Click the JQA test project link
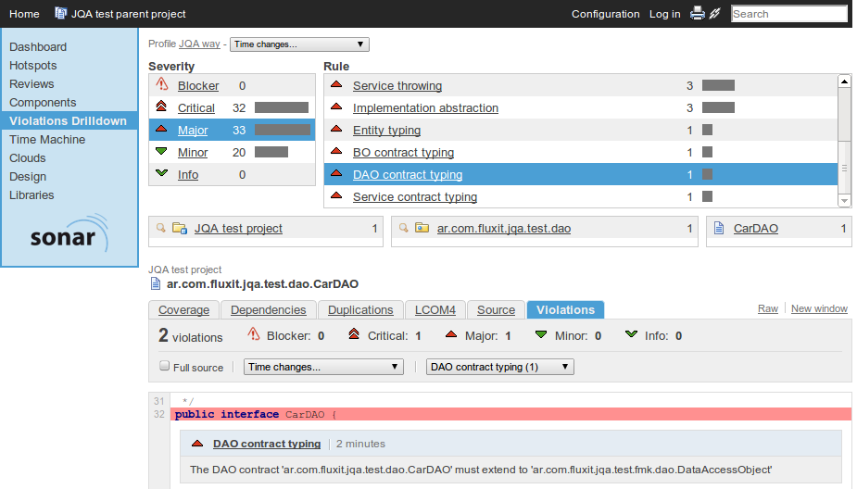Viewport: 857px width, 489px height. pos(238,229)
